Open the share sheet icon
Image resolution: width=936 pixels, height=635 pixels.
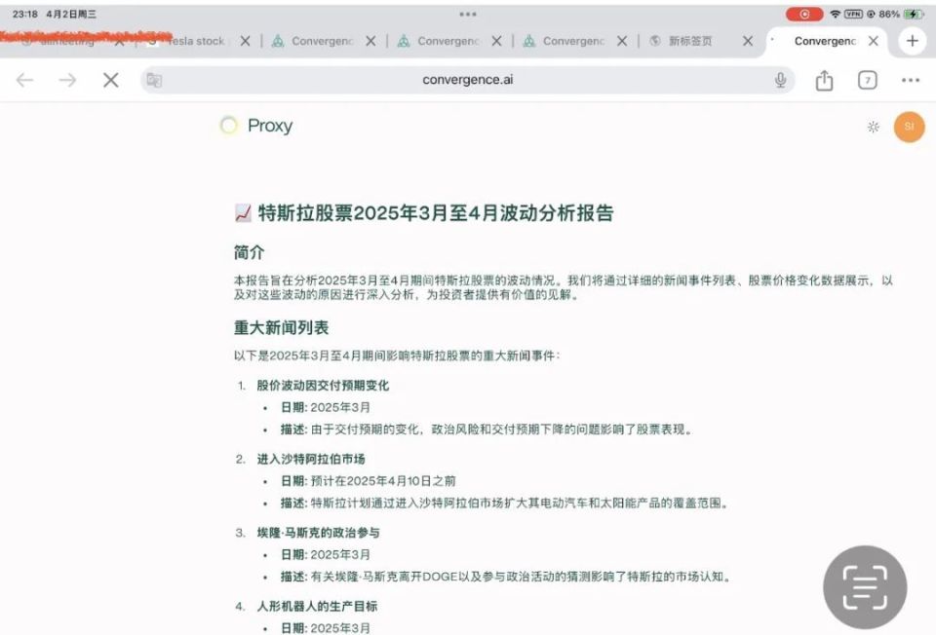point(825,80)
